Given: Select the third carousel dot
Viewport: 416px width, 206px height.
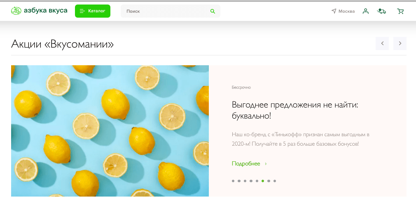Looking at the screenshot, I should (245, 181).
